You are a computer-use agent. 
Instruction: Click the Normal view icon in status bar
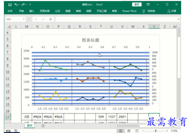[121, 131]
